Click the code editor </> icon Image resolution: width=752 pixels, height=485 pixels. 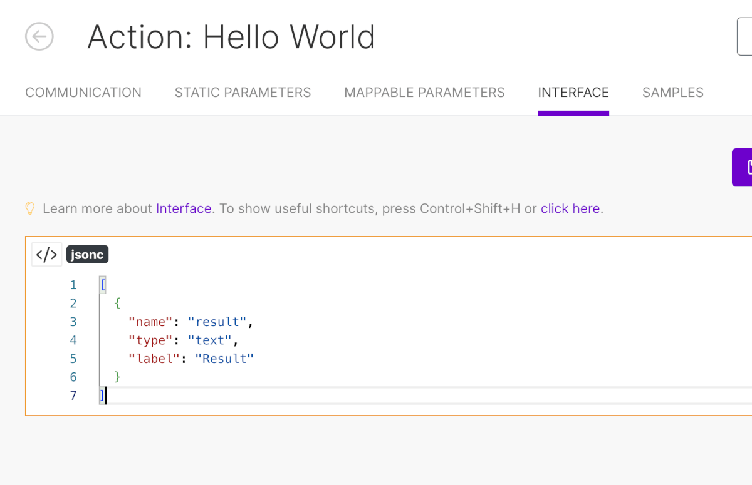47,255
